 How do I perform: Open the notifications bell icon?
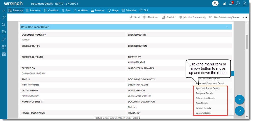point(231,4)
